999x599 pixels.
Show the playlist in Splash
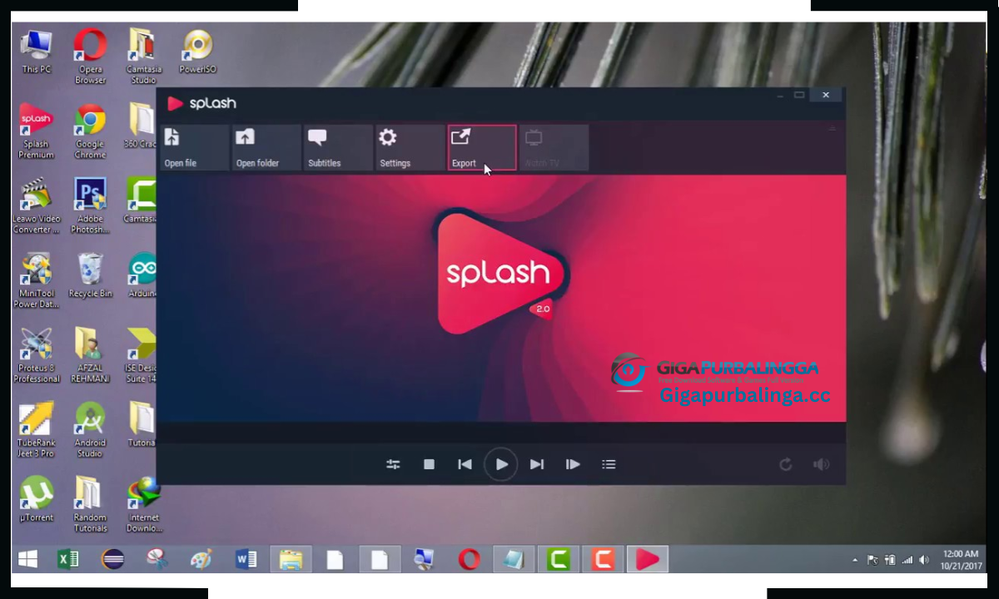point(609,464)
